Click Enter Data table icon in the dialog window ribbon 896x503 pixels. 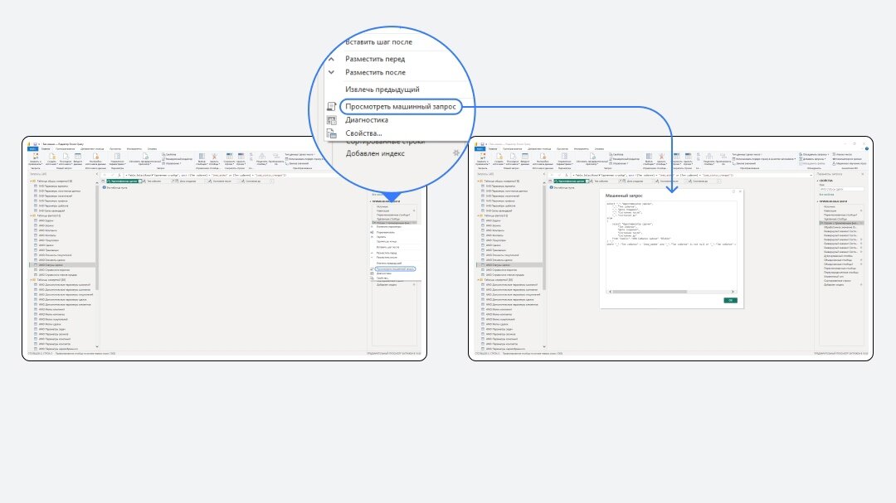[525, 157]
